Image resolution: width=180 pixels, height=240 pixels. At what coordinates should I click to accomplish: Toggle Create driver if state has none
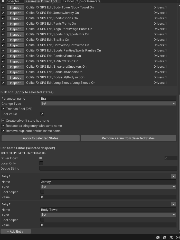(3, 120)
